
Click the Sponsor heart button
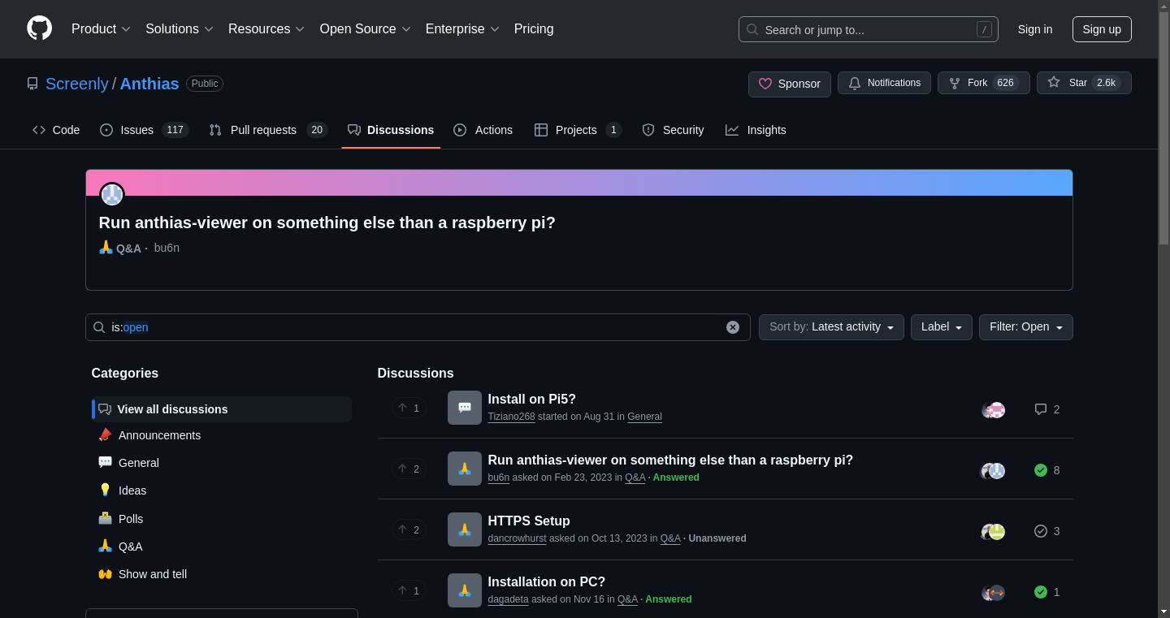pyautogui.click(x=790, y=84)
